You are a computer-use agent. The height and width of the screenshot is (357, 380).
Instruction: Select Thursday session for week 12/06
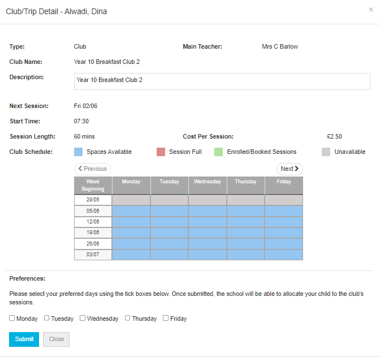pyautogui.click(x=246, y=222)
